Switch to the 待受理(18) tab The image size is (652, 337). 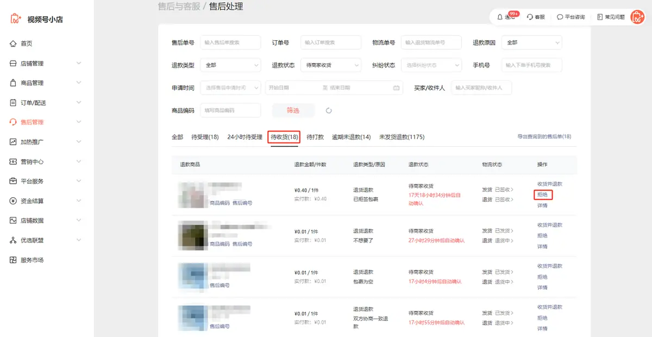205,137
